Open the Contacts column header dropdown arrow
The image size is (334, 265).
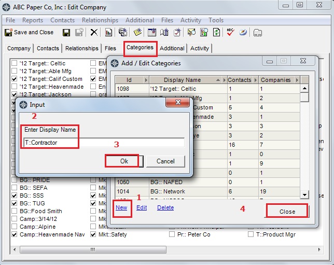coord(256,80)
